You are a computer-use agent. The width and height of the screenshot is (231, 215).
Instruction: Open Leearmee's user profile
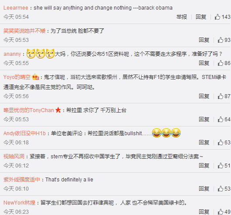(x=16, y=8)
